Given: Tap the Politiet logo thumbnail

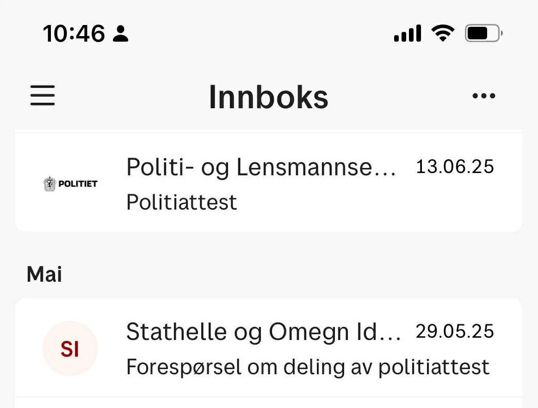Looking at the screenshot, I should (70, 184).
